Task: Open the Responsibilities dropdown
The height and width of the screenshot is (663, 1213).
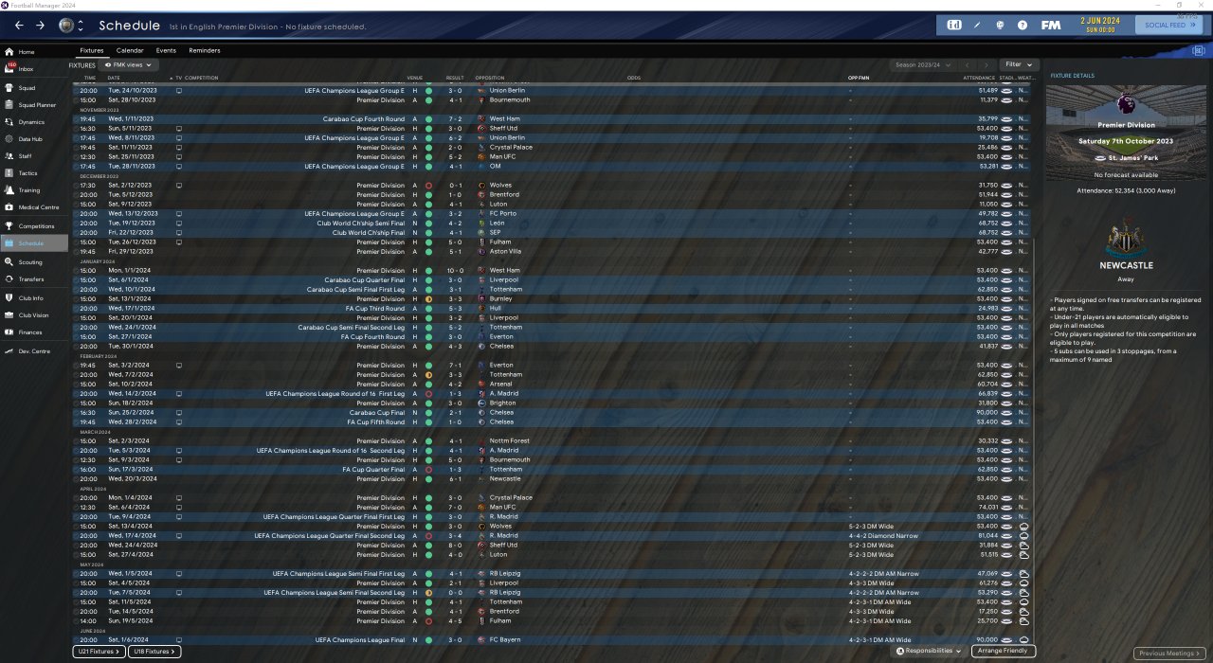Action: [929, 652]
